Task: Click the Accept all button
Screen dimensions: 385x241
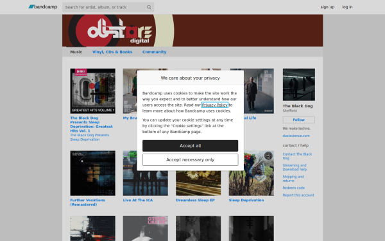Action: click(x=191, y=146)
